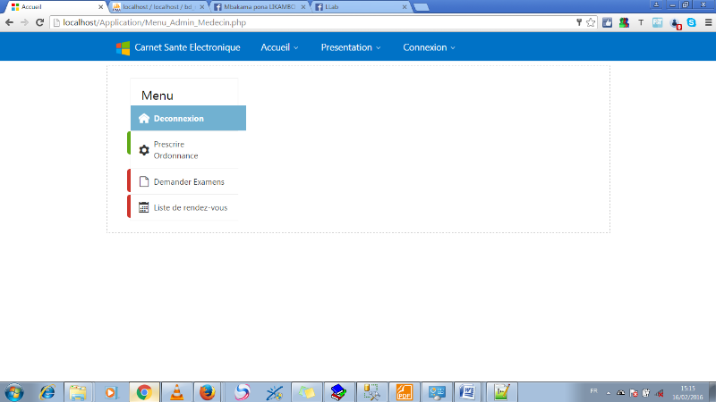716x402 pixels.
Task: Open the Windows Start menu
Action: 13,392
